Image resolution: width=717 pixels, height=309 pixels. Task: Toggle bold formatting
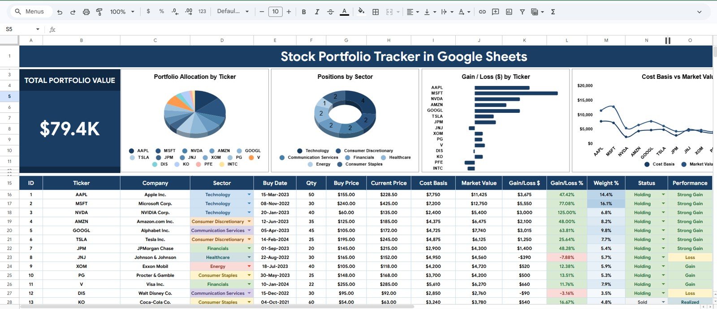pos(304,12)
